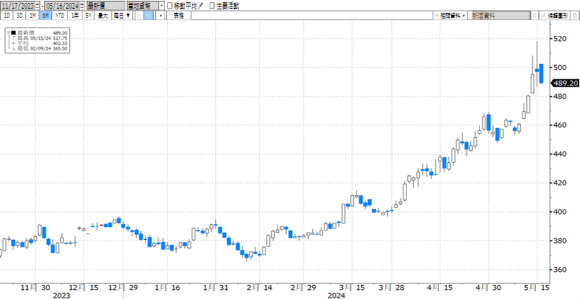
Task: Select the 5Y range tab
Action: [x=88, y=16]
